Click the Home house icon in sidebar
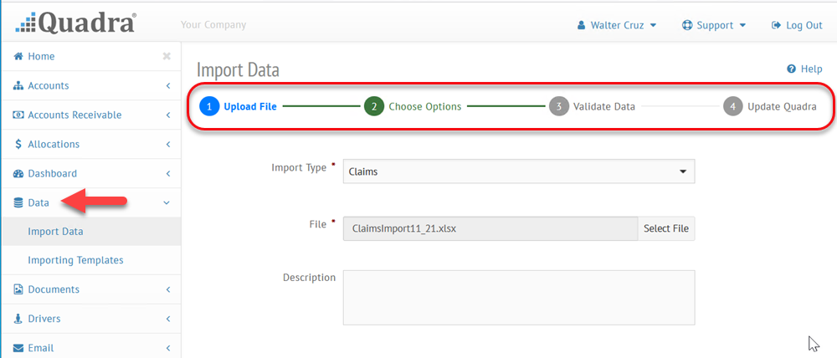Image resolution: width=837 pixels, height=358 pixels. [x=18, y=56]
